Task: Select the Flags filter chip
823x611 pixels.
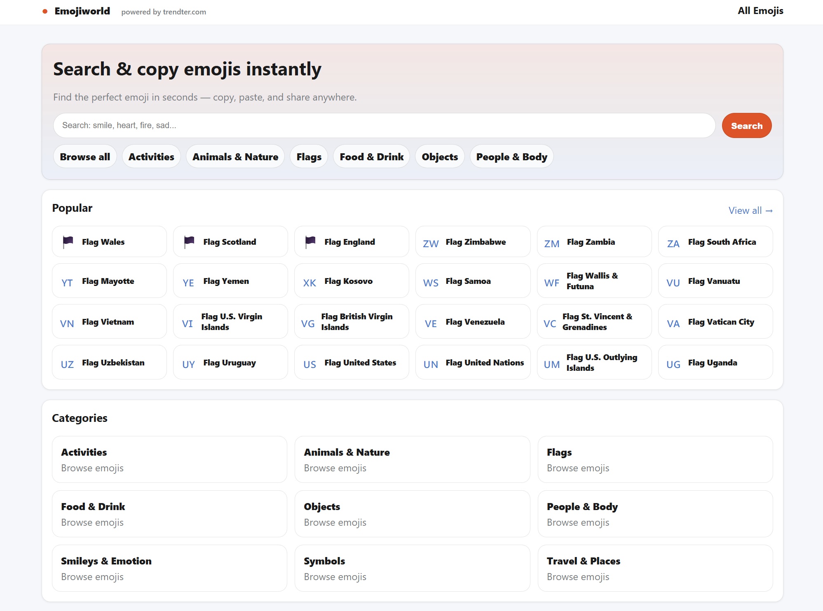Action: (309, 157)
